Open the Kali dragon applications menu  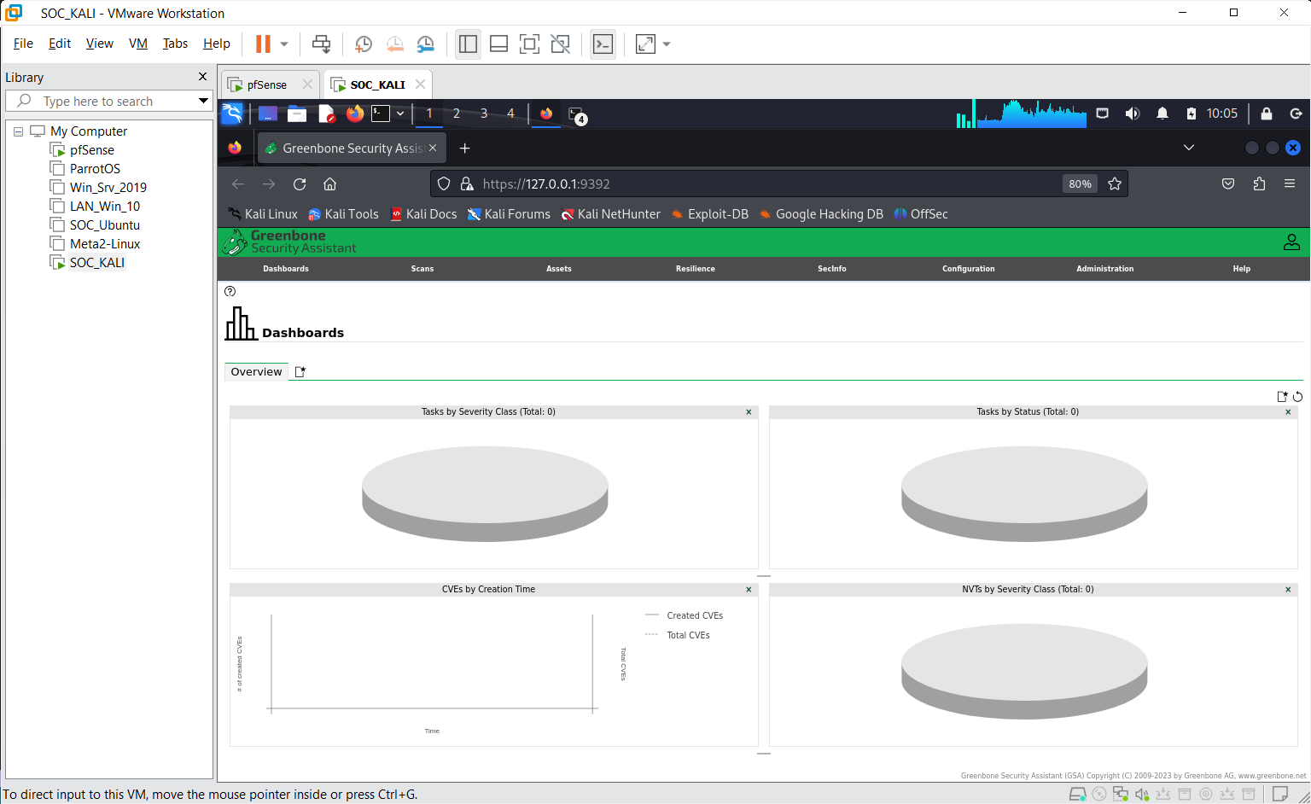click(x=232, y=114)
